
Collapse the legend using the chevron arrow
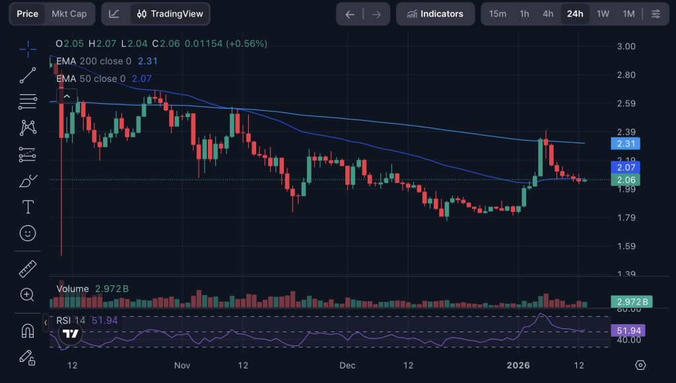pyautogui.click(x=67, y=96)
